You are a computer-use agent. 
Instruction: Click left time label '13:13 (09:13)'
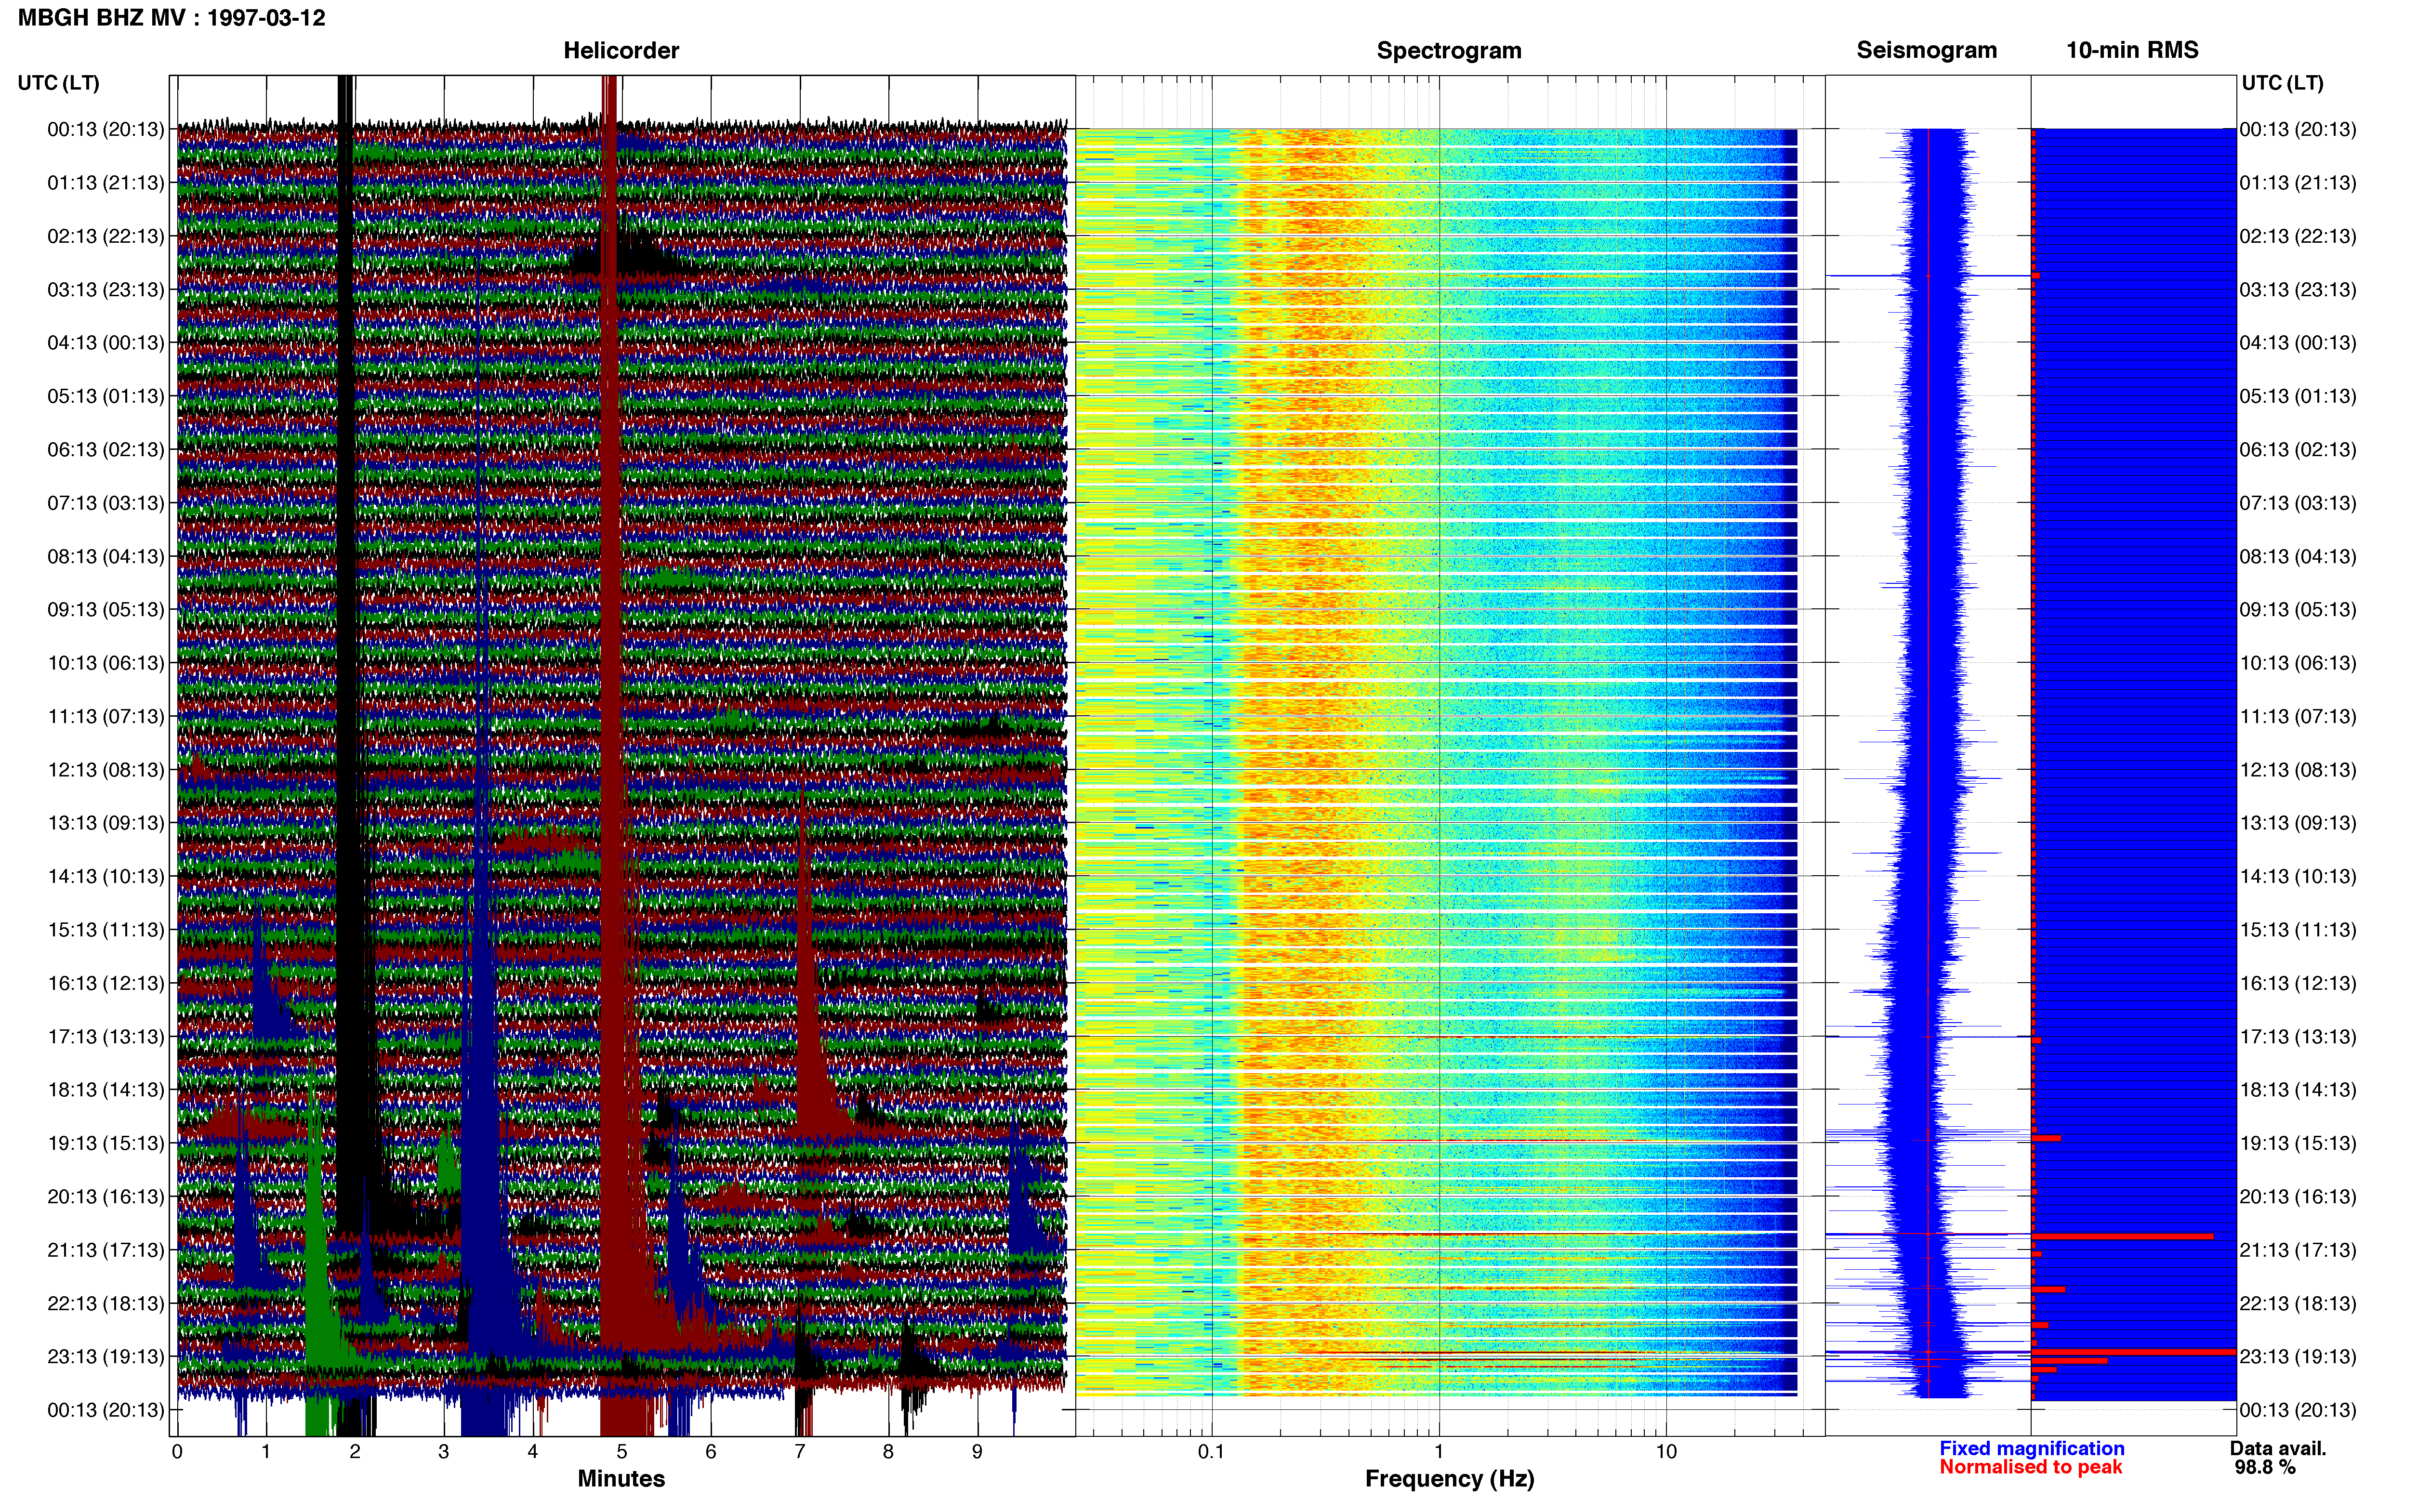(x=106, y=823)
